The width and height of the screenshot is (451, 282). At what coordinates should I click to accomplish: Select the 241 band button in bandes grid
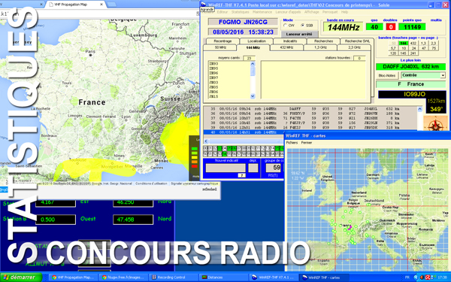pyautogui.click(x=413, y=53)
